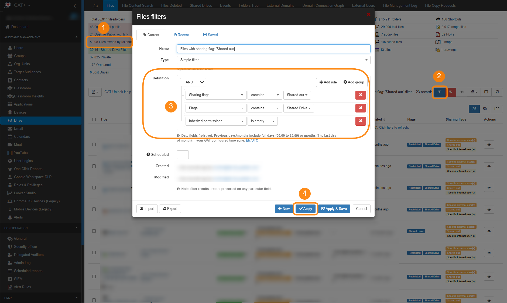
Task: Open the AND logical operator dropdown
Action: tap(193, 82)
